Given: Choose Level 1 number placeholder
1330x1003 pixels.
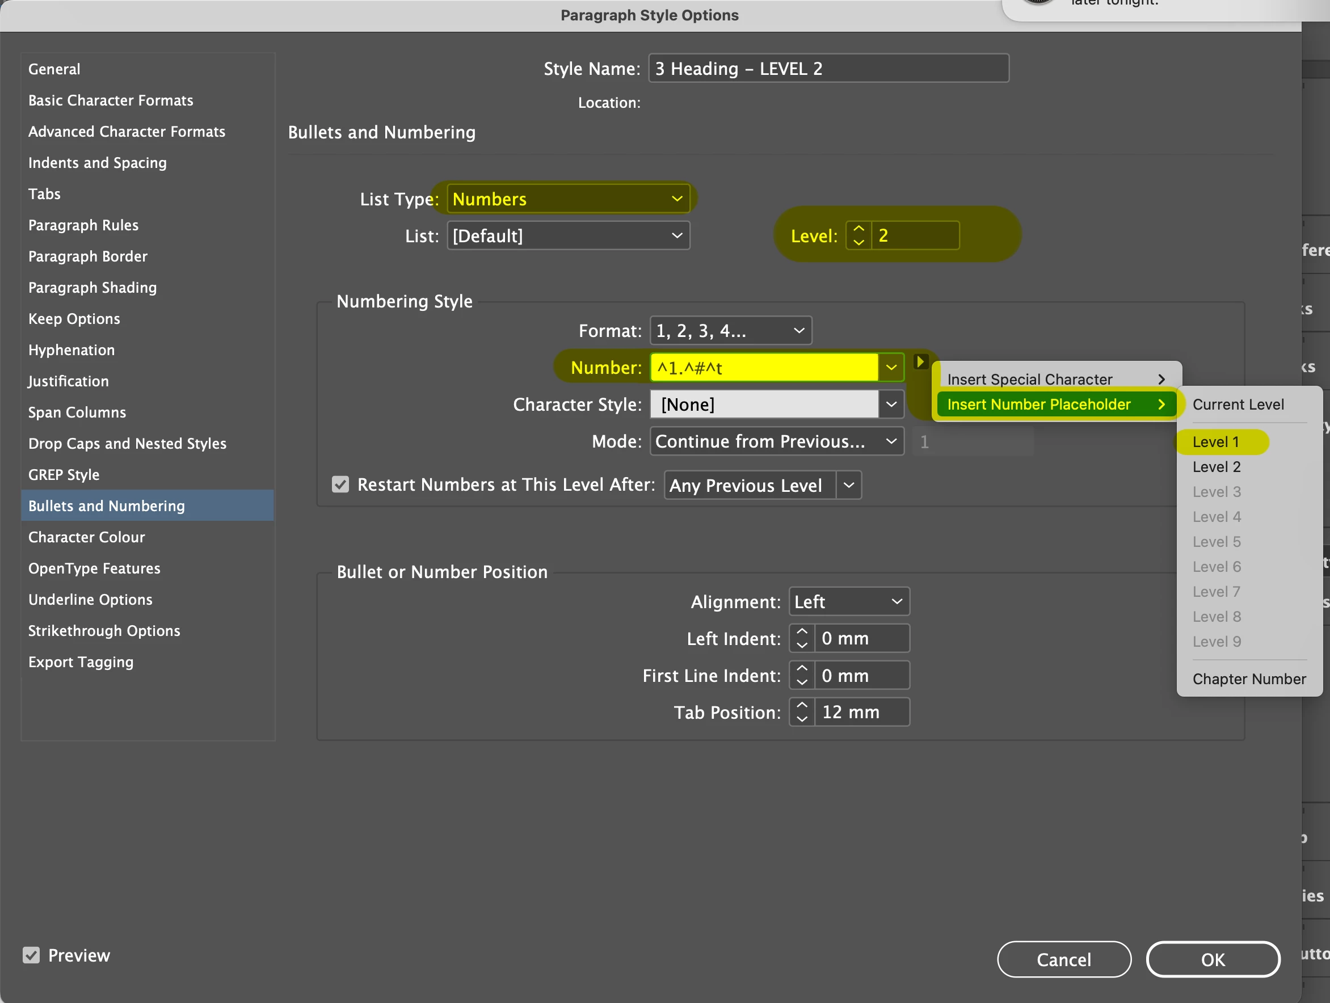Looking at the screenshot, I should pos(1216,442).
